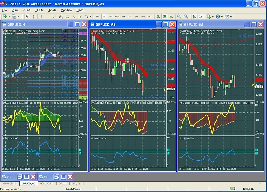
Task: Open the Periods clock dropdown arrow
Action: (x=222, y=17)
